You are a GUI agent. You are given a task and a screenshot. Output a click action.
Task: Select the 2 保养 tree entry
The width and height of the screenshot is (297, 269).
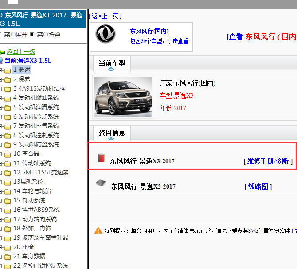tap(22, 79)
